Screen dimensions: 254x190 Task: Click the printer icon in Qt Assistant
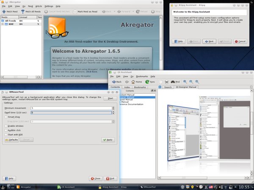tap(166, 81)
